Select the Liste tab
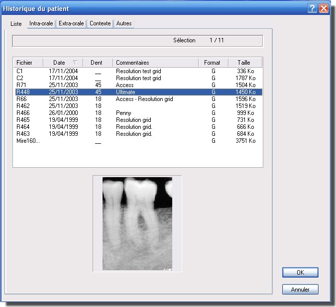Viewport: 336px width, 307px height. coord(16,24)
